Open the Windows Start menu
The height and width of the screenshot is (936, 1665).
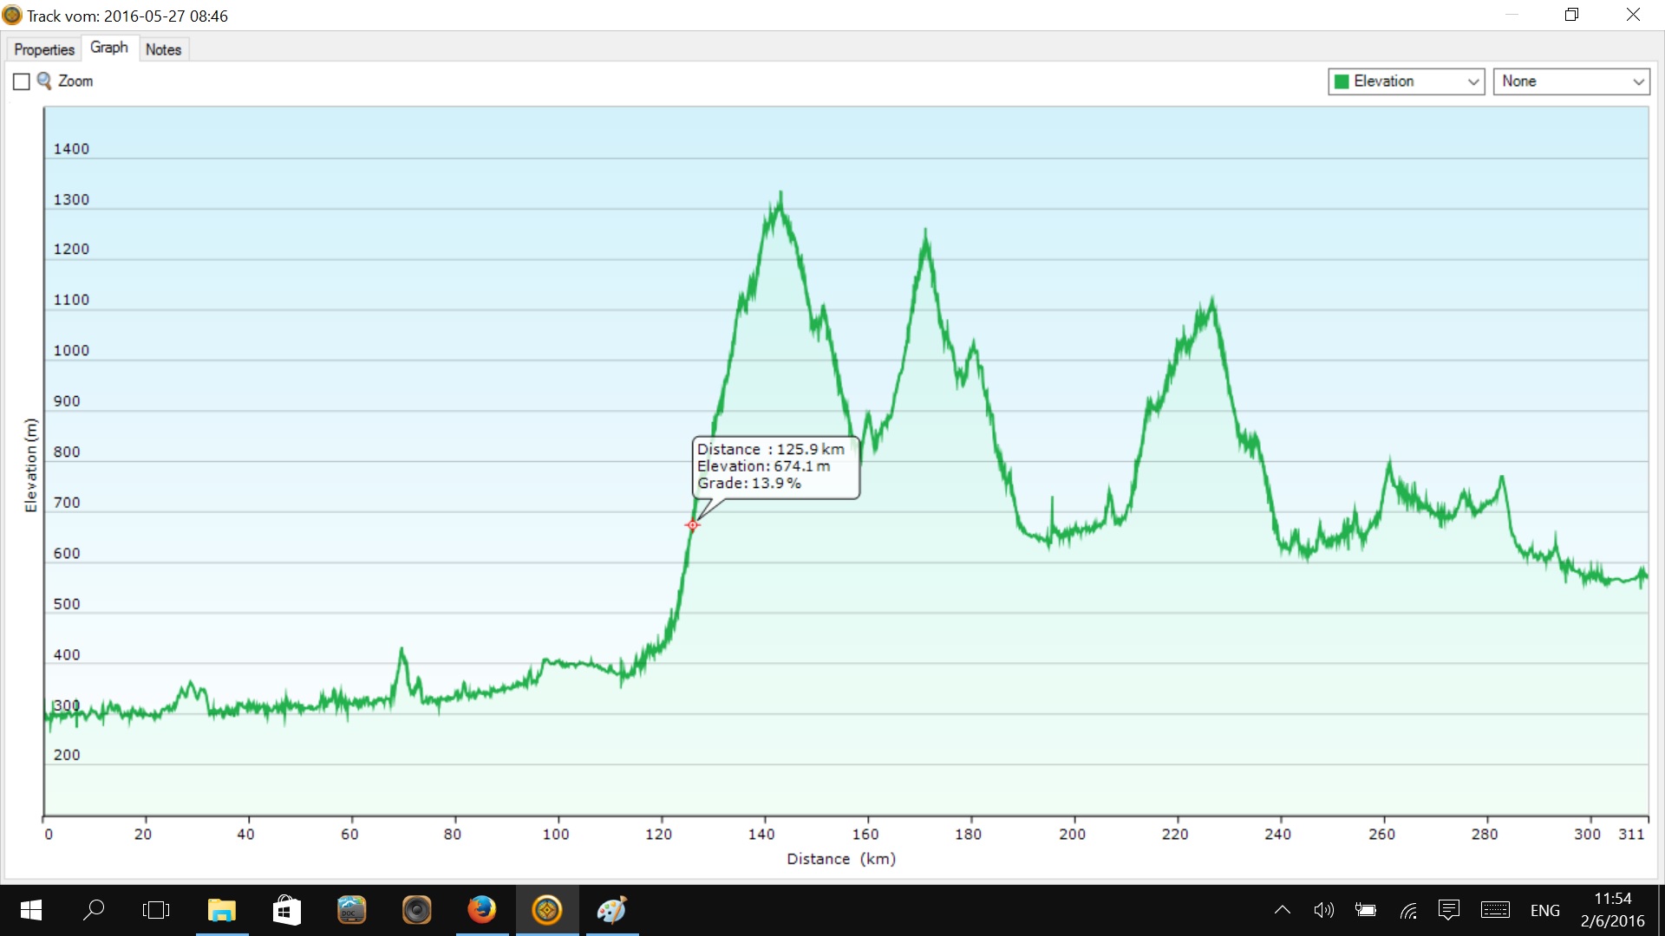click(x=31, y=910)
